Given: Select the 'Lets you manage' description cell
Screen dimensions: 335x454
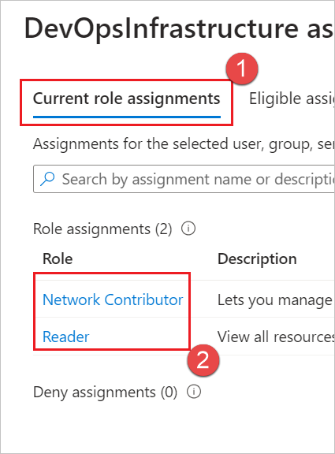Looking at the screenshot, I should (x=275, y=300).
